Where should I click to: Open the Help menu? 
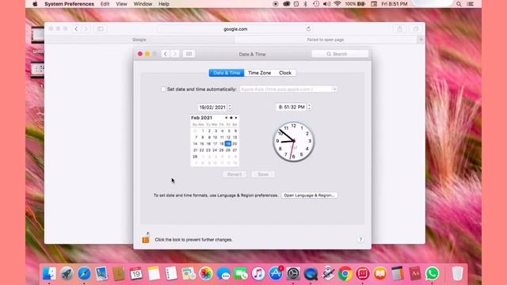[164, 4]
